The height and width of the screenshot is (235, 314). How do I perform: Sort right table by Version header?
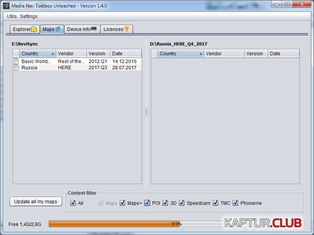pyautogui.click(x=256, y=54)
